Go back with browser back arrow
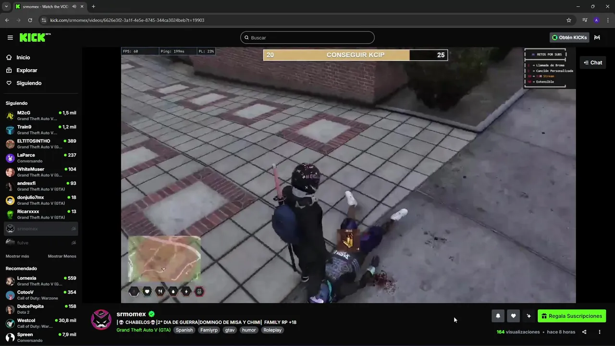 7,20
